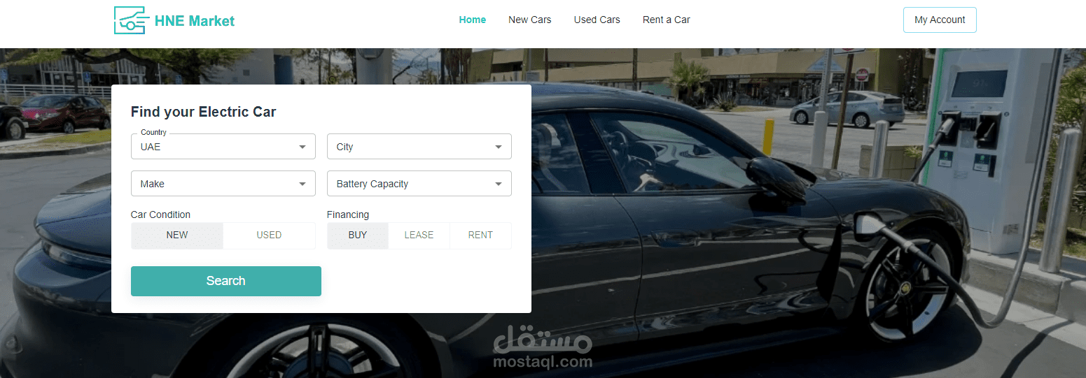Open My Account
Viewport: 1086px width, 378px height.
(x=940, y=20)
